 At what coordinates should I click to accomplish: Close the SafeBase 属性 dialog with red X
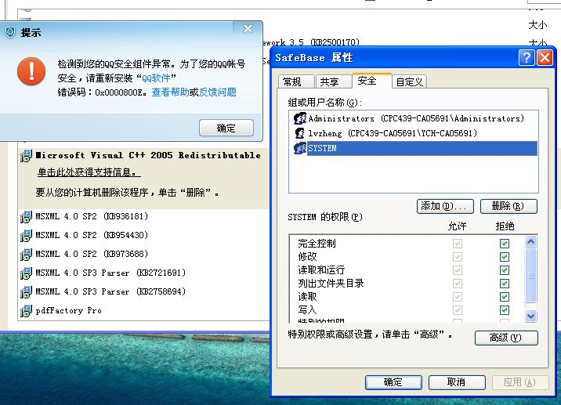(x=545, y=57)
